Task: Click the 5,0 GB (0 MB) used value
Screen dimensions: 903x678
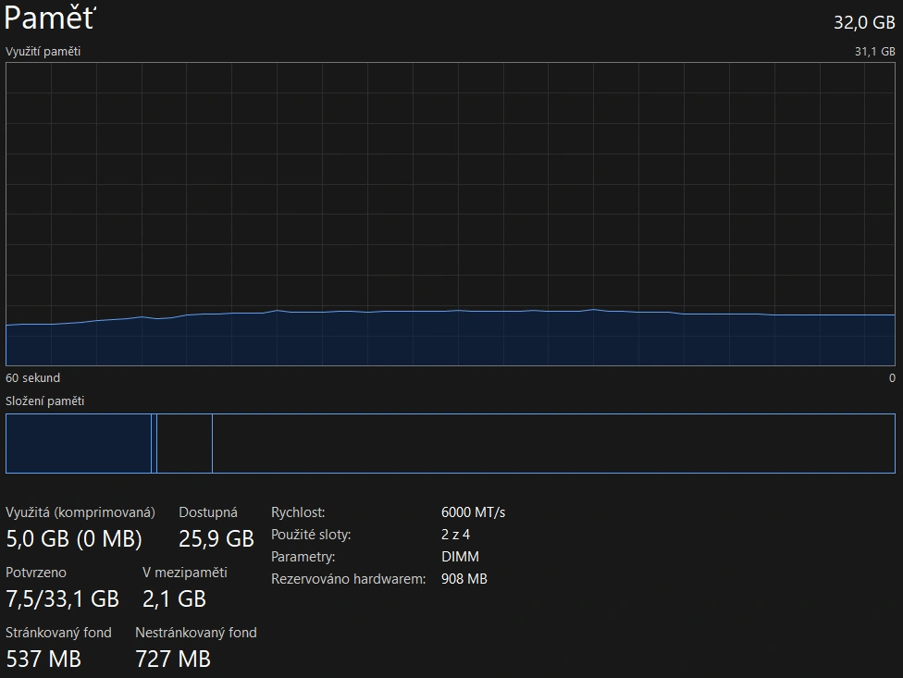Action: (x=74, y=538)
